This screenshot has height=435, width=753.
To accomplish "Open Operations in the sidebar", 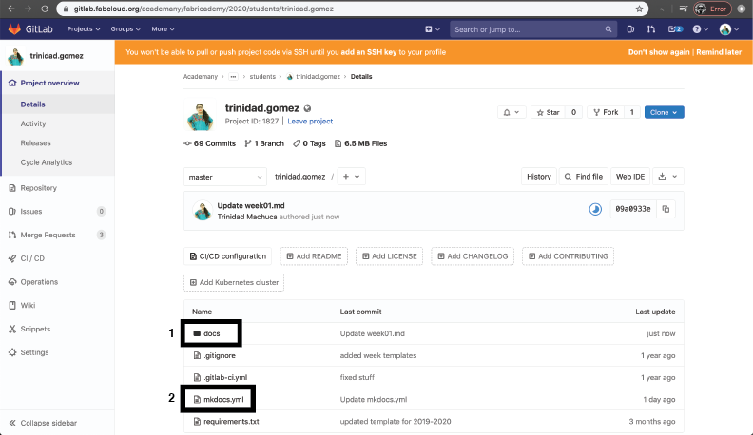I will [x=39, y=282].
